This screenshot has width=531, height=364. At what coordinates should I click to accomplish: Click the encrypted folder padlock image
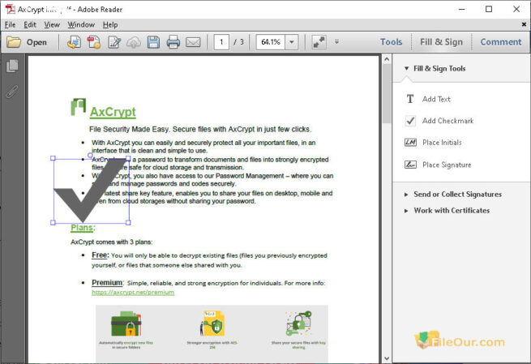point(126,323)
